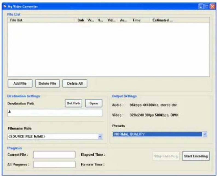This screenshot has width=217, height=176.
Task: Click the video value '320x240 30fps 500kbps, DIVX'
Action: (x=154, y=115)
